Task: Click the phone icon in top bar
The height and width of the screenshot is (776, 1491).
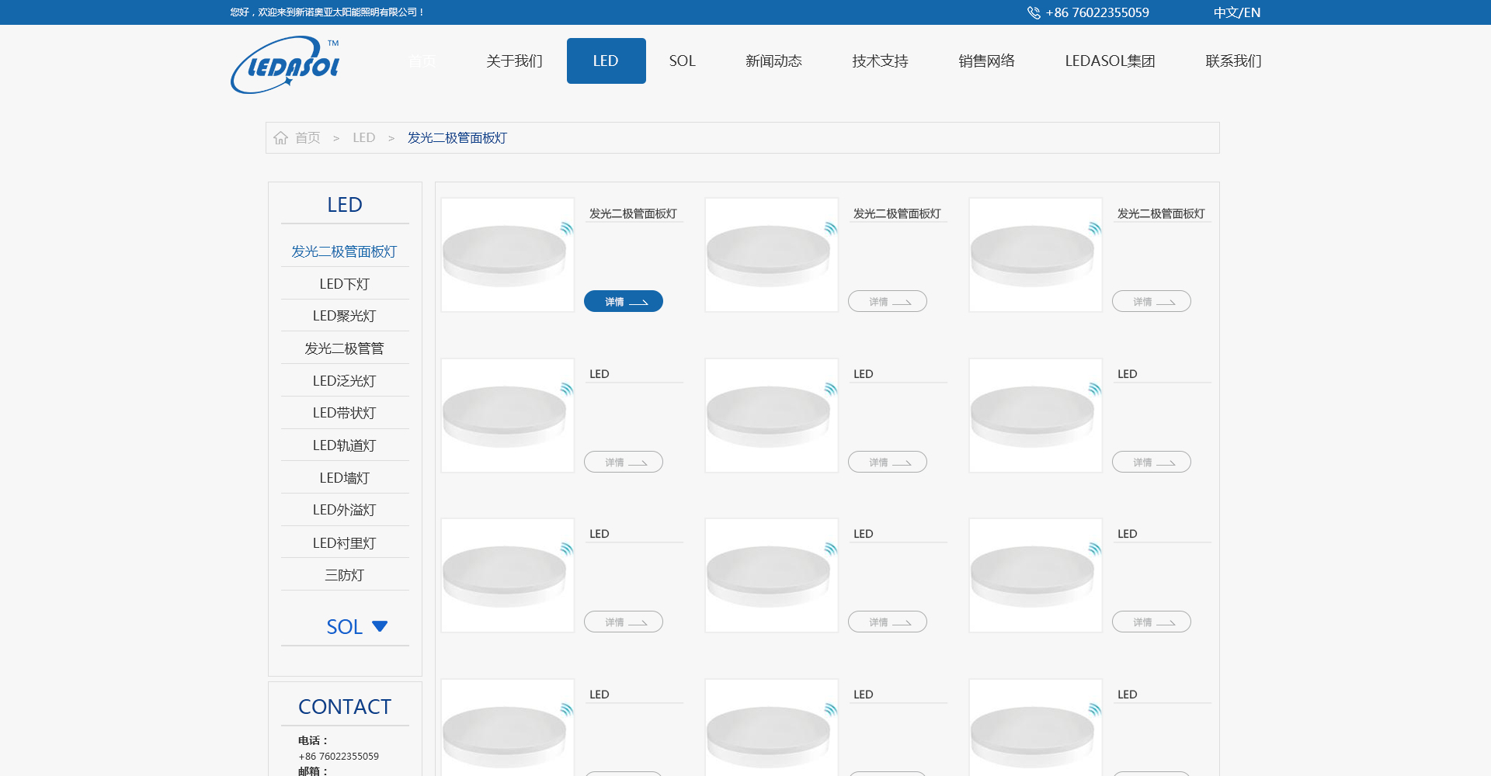Action: [1034, 13]
